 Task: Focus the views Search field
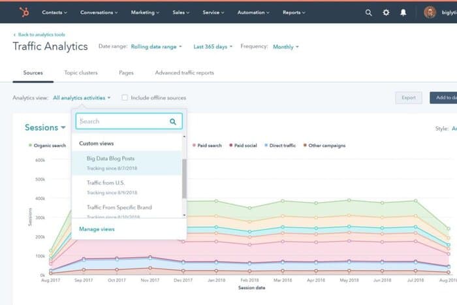(x=129, y=121)
